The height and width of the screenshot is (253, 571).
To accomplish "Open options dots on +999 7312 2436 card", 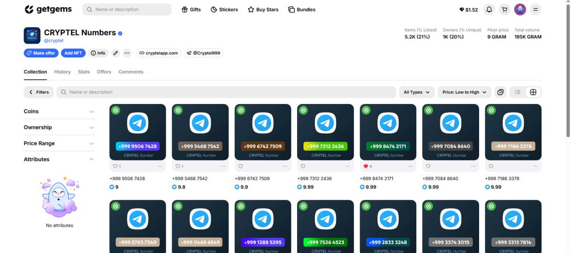I will coord(348,166).
